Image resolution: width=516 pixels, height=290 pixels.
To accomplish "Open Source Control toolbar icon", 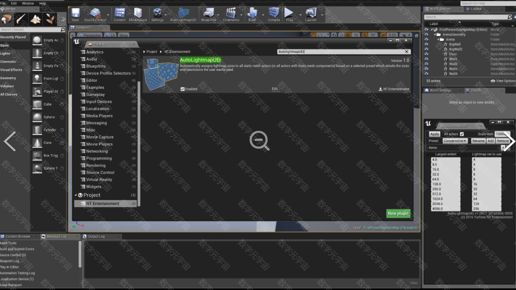I will 95,14.
